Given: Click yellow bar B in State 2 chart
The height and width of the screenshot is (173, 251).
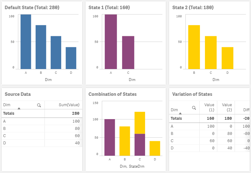Looking at the screenshot, I should [194, 47].
